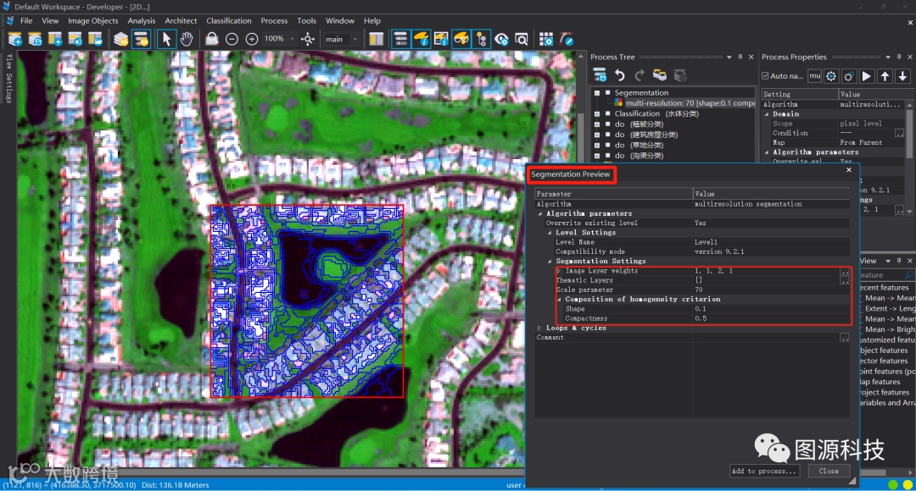This screenshot has width=916, height=491.
Task: Open the Classification menu
Action: tap(228, 20)
